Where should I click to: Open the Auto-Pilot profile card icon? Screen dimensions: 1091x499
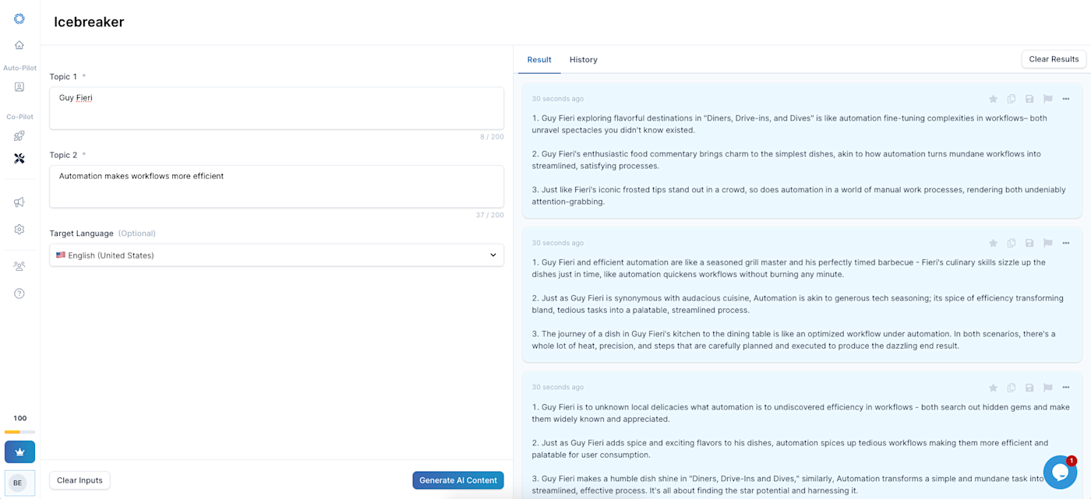point(19,87)
